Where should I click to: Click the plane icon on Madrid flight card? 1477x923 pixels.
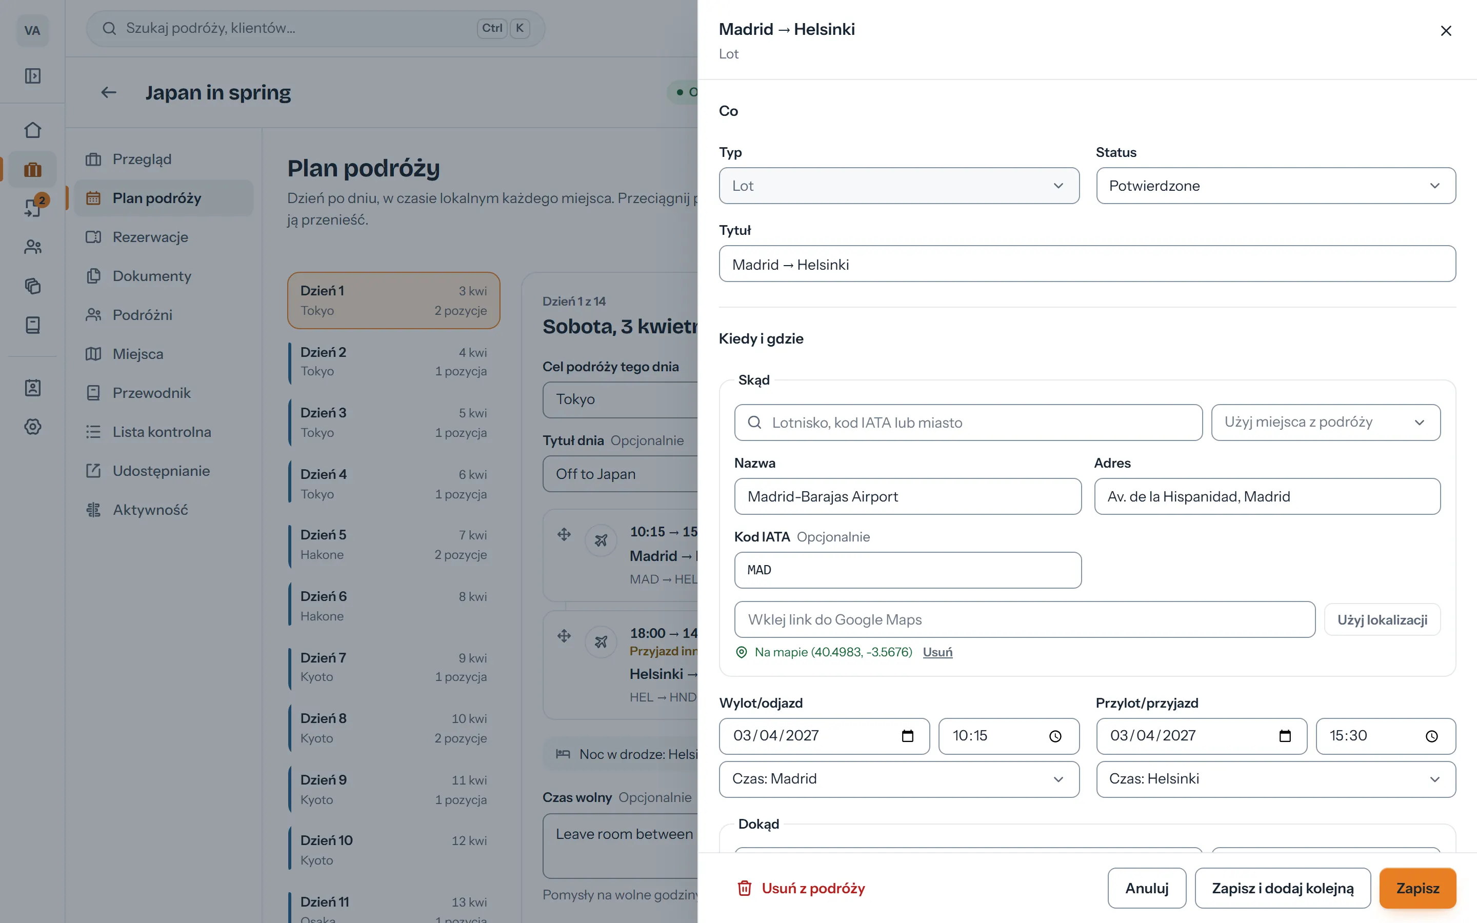601,539
